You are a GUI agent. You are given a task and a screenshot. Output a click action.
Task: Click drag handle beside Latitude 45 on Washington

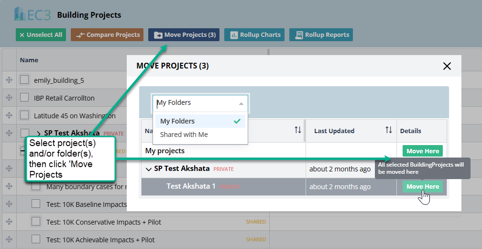pyautogui.click(x=9, y=115)
